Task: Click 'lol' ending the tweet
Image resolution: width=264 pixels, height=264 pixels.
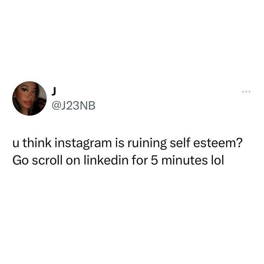Action: [217, 160]
